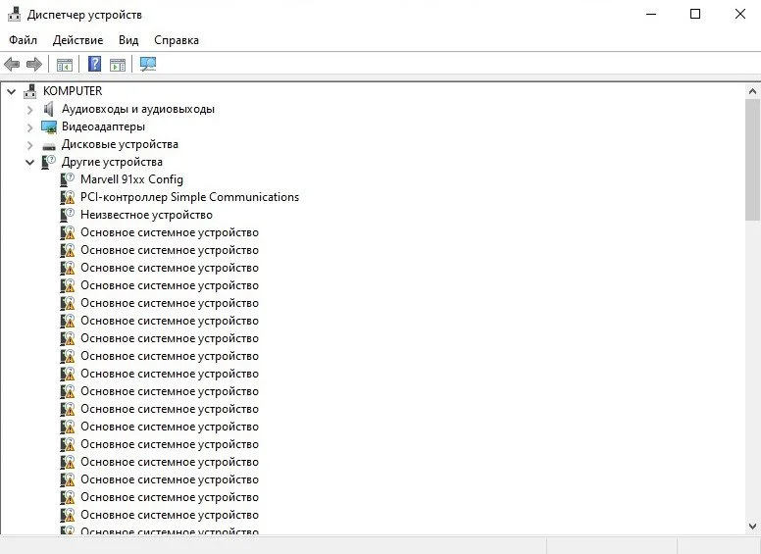Viewport: 761px width, 554px height.
Task: Click the KOMPUTER root node icon
Action: (30, 91)
